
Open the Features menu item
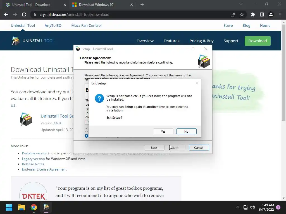[171, 41]
